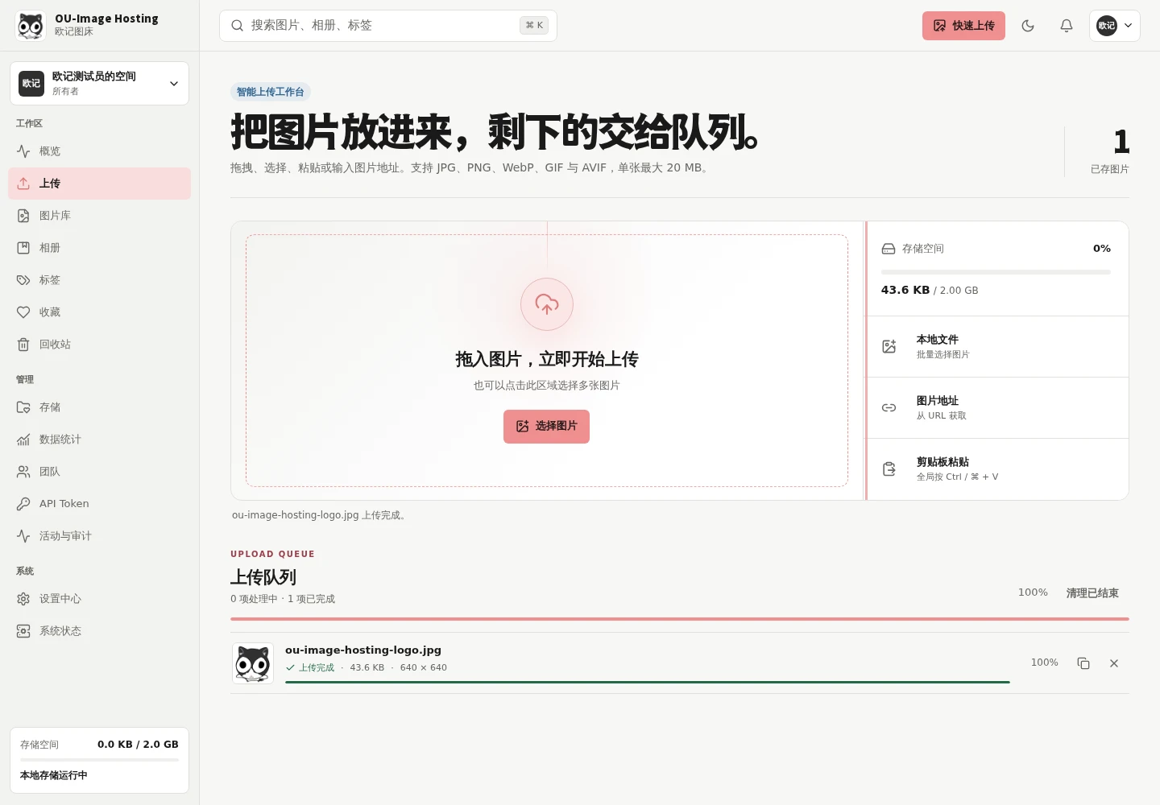Go to 相册 albums section
Screen dimensions: 1160x805
coord(99,248)
